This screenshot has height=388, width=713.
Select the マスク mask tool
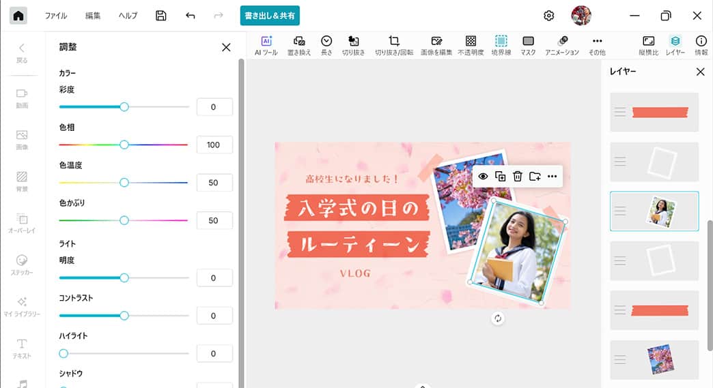pos(528,45)
